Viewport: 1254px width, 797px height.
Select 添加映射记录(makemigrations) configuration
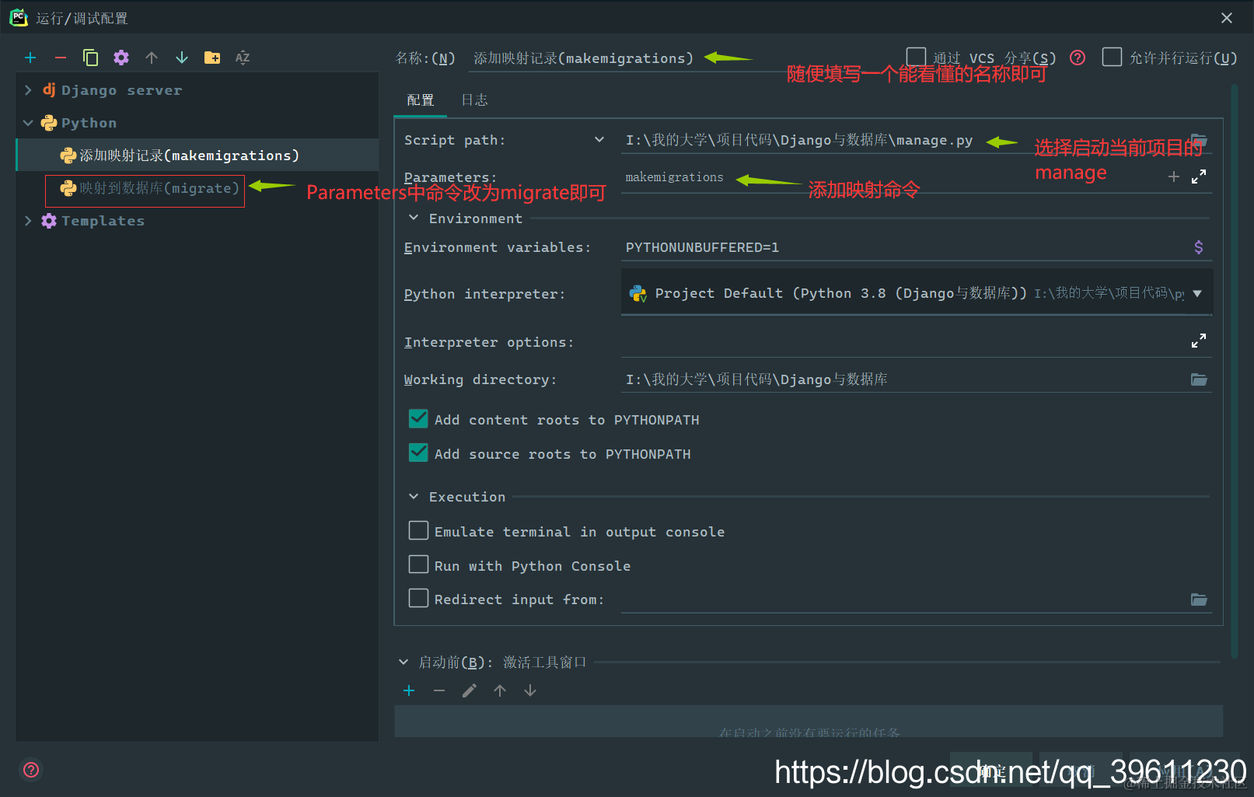197,156
